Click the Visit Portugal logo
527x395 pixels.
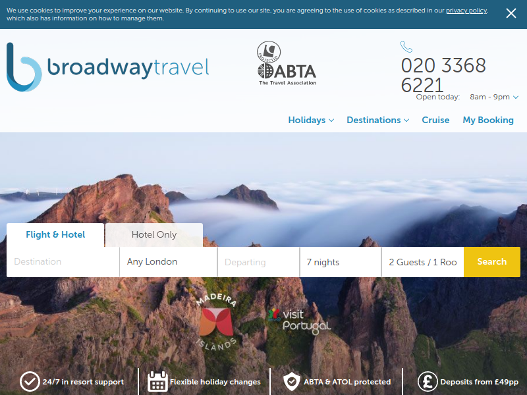[x=300, y=321]
